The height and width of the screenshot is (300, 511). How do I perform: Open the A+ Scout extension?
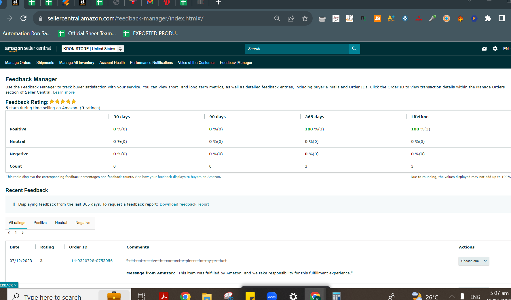coord(391,18)
